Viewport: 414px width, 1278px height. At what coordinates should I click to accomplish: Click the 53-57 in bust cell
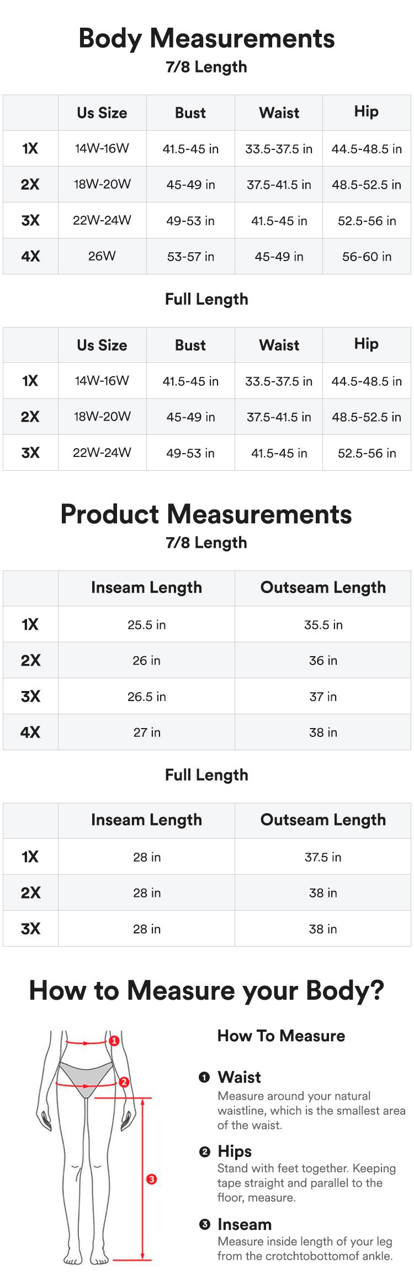pyautogui.click(x=190, y=257)
